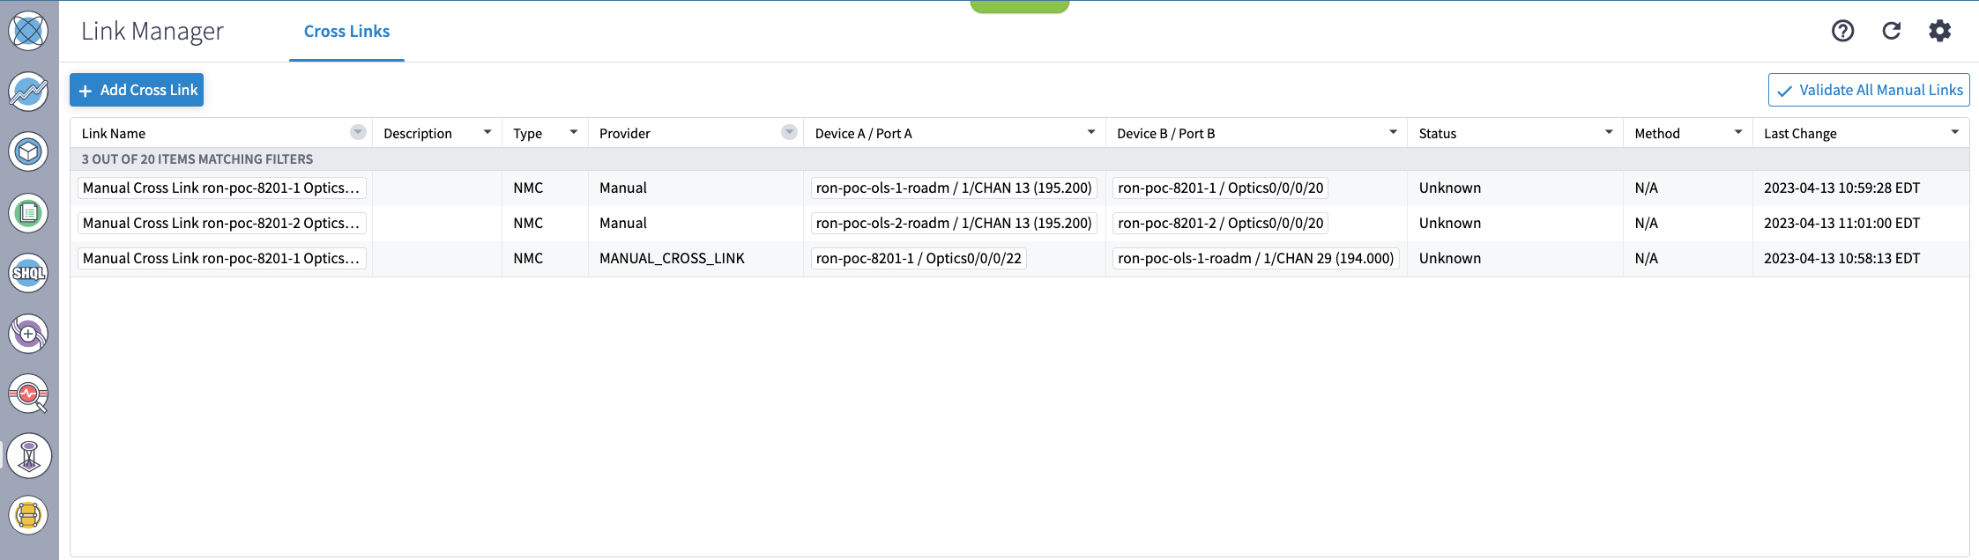Open the blue trend chart sidebar icon
Image resolution: width=1979 pixels, height=560 pixels.
(28, 92)
